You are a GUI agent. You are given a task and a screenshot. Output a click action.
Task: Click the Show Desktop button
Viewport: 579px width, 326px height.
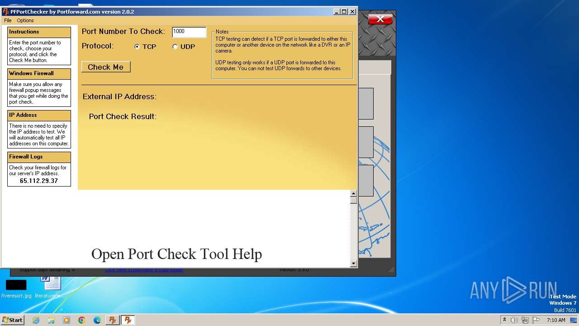point(574,320)
